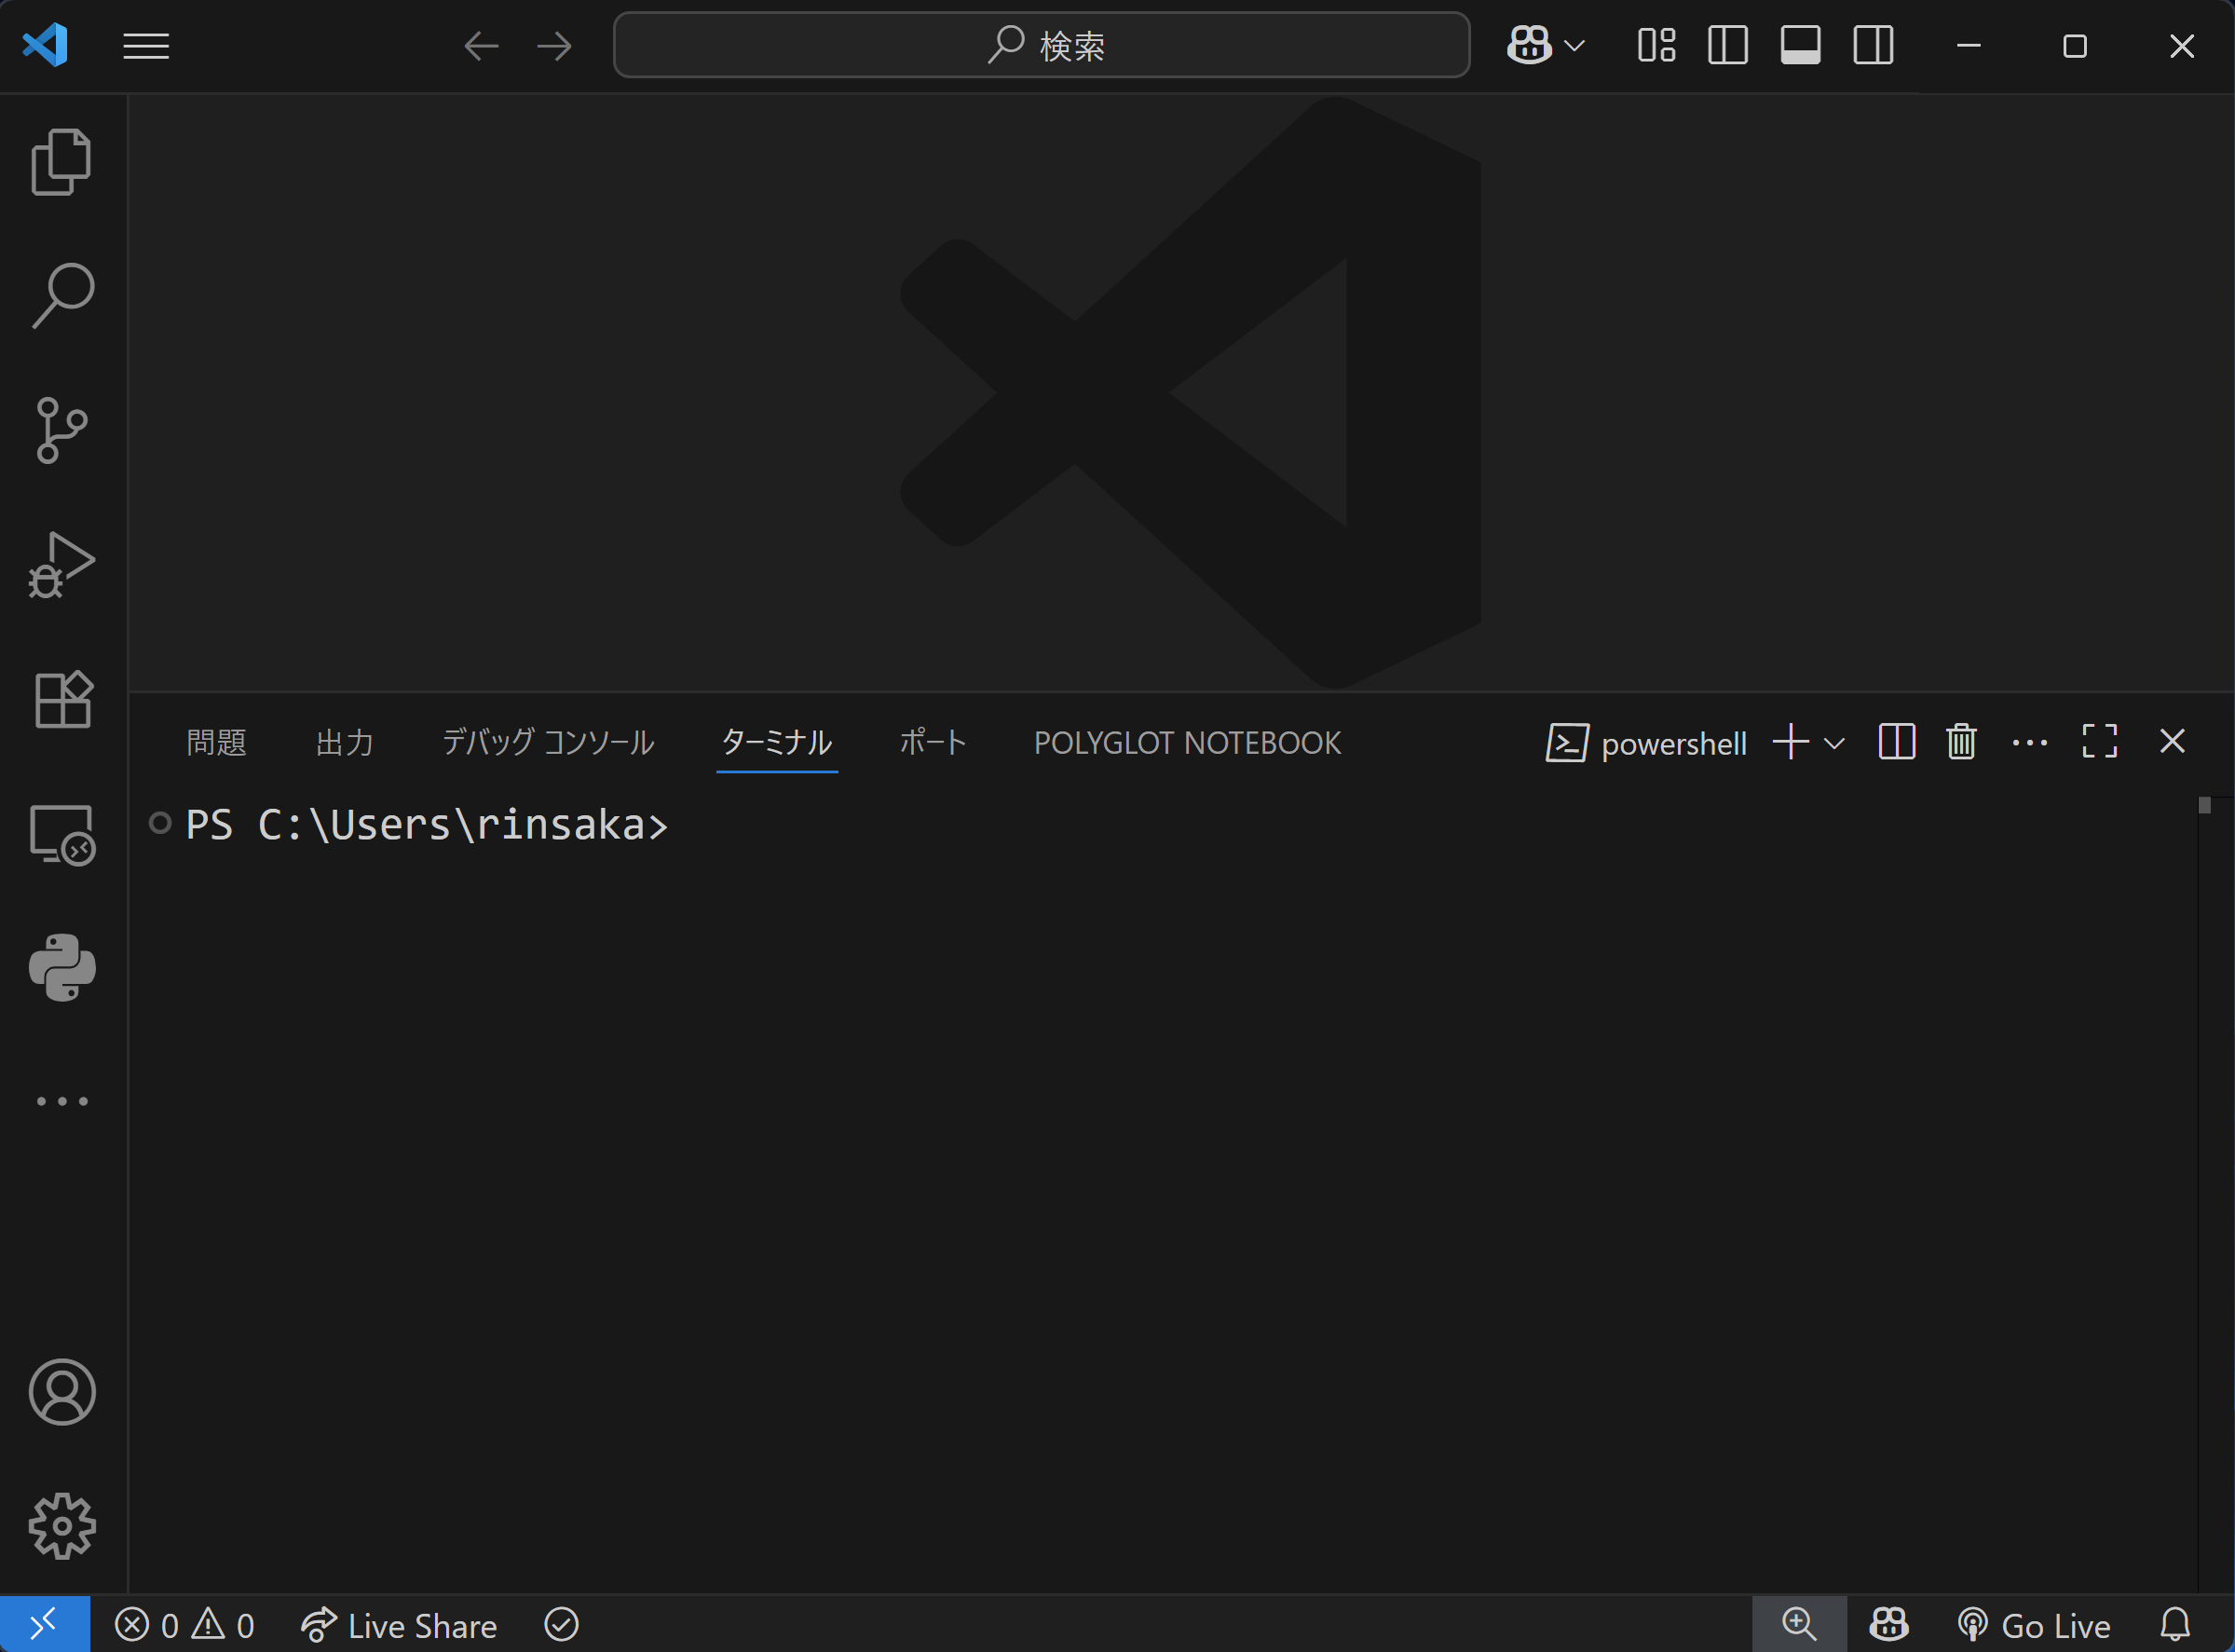Expand the Copilot dropdown chevron

click(x=1574, y=46)
